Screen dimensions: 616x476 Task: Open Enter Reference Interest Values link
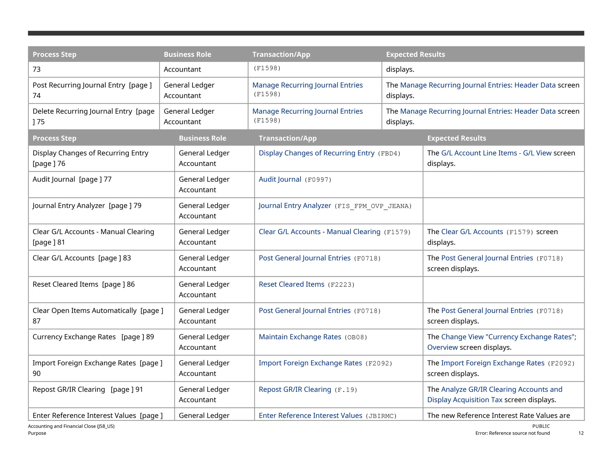click(x=310, y=416)
